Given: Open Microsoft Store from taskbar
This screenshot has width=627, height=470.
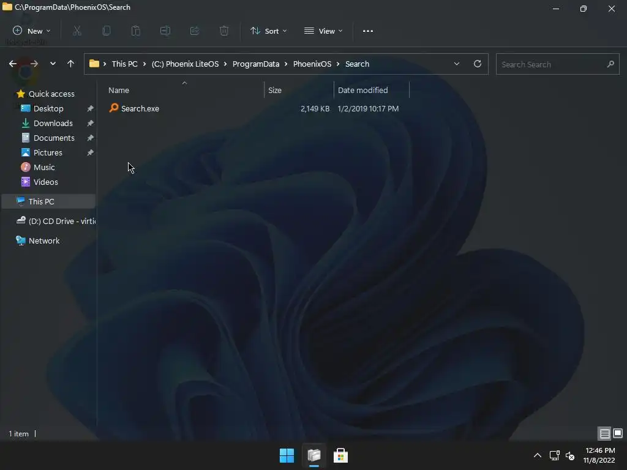Looking at the screenshot, I should 340,455.
